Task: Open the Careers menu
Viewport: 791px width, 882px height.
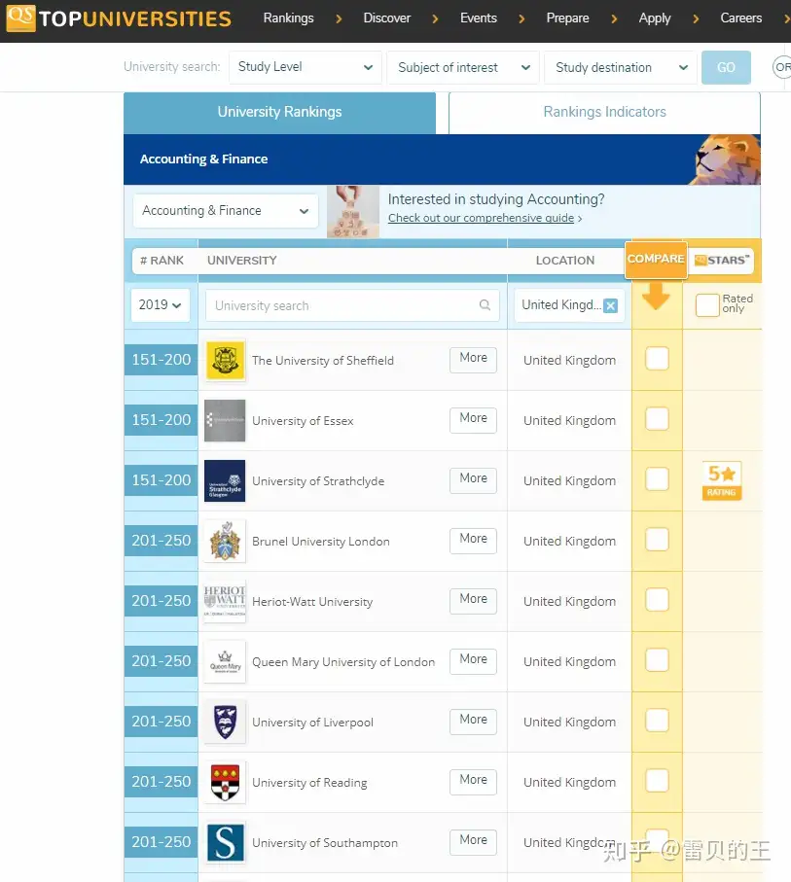Action: pyautogui.click(x=741, y=18)
